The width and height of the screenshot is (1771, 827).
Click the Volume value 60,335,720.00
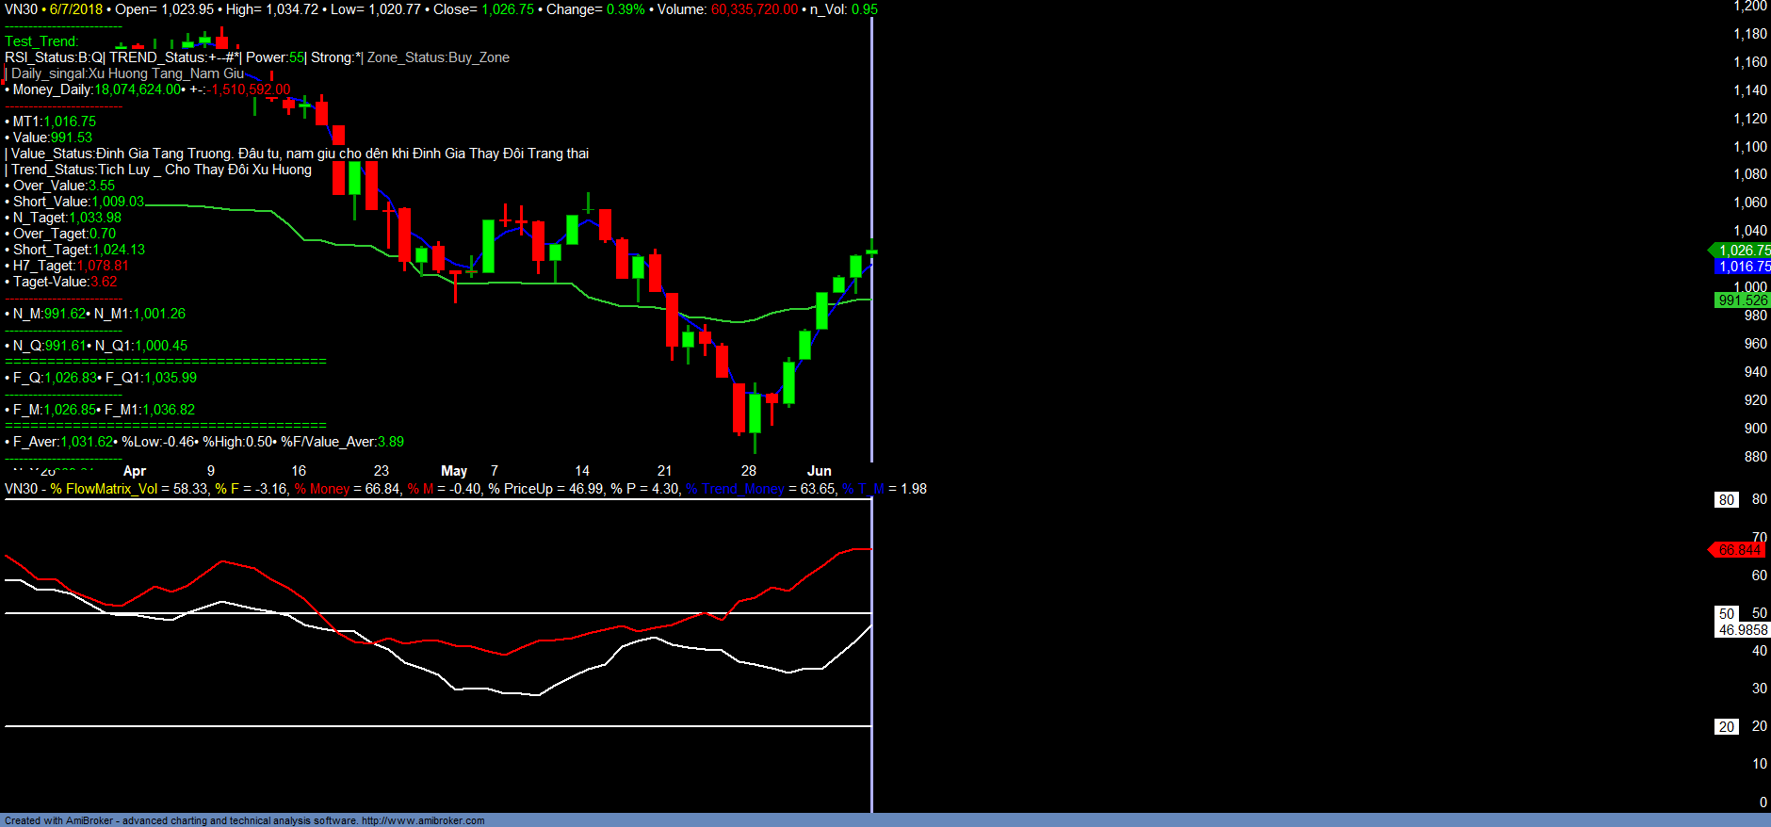coord(754,9)
